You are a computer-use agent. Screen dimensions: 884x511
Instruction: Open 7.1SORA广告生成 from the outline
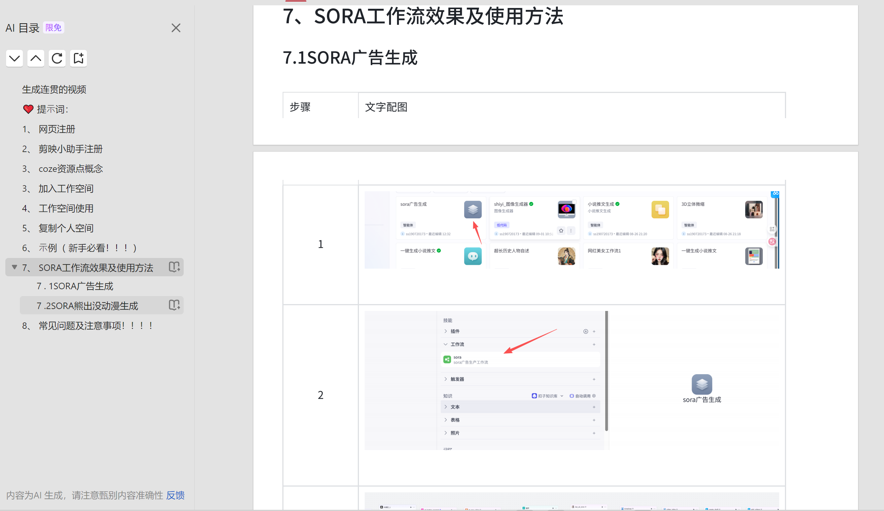(x=75, y=286)
